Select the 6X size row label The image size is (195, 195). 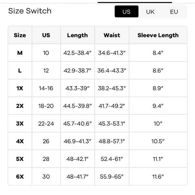pos(20,176)
